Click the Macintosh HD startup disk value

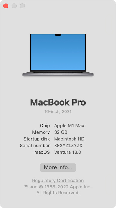(69, 139)
